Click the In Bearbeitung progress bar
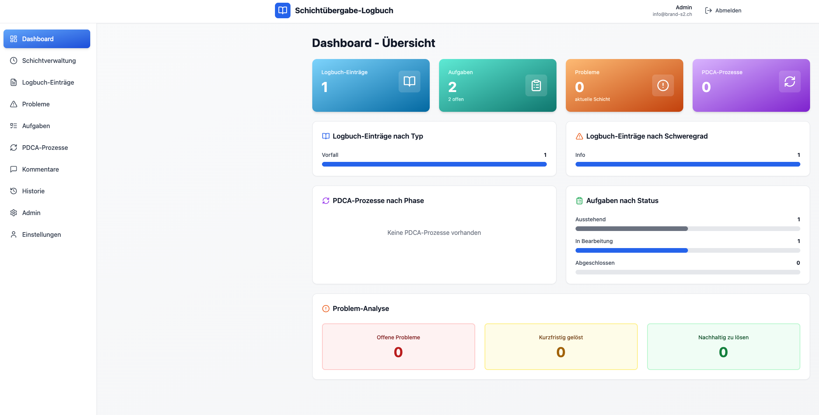 (687, 250)
